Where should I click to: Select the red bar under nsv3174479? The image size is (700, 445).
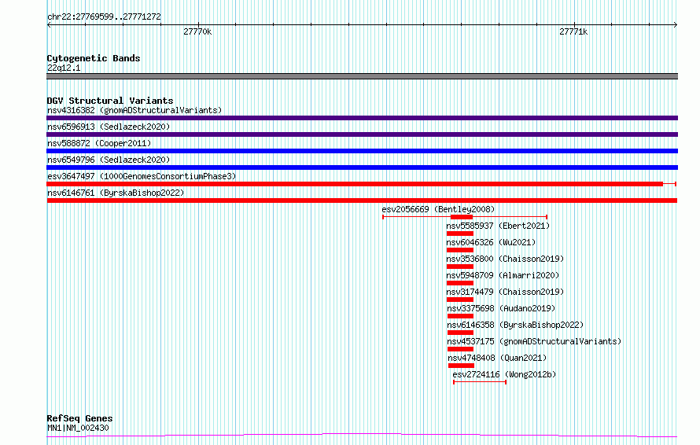[460, 300]
